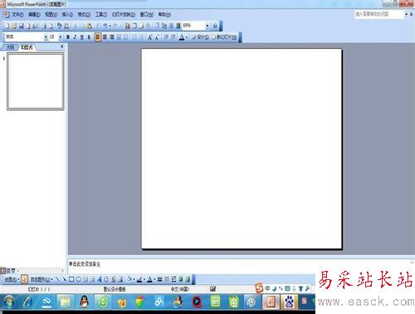Screen dimensions: 415x314
Task: Click the 3-D Style icon
Action: coord(188,279)
